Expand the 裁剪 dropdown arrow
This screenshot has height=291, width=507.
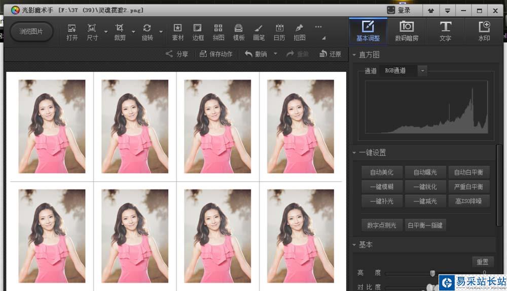(x=133, y=32)
